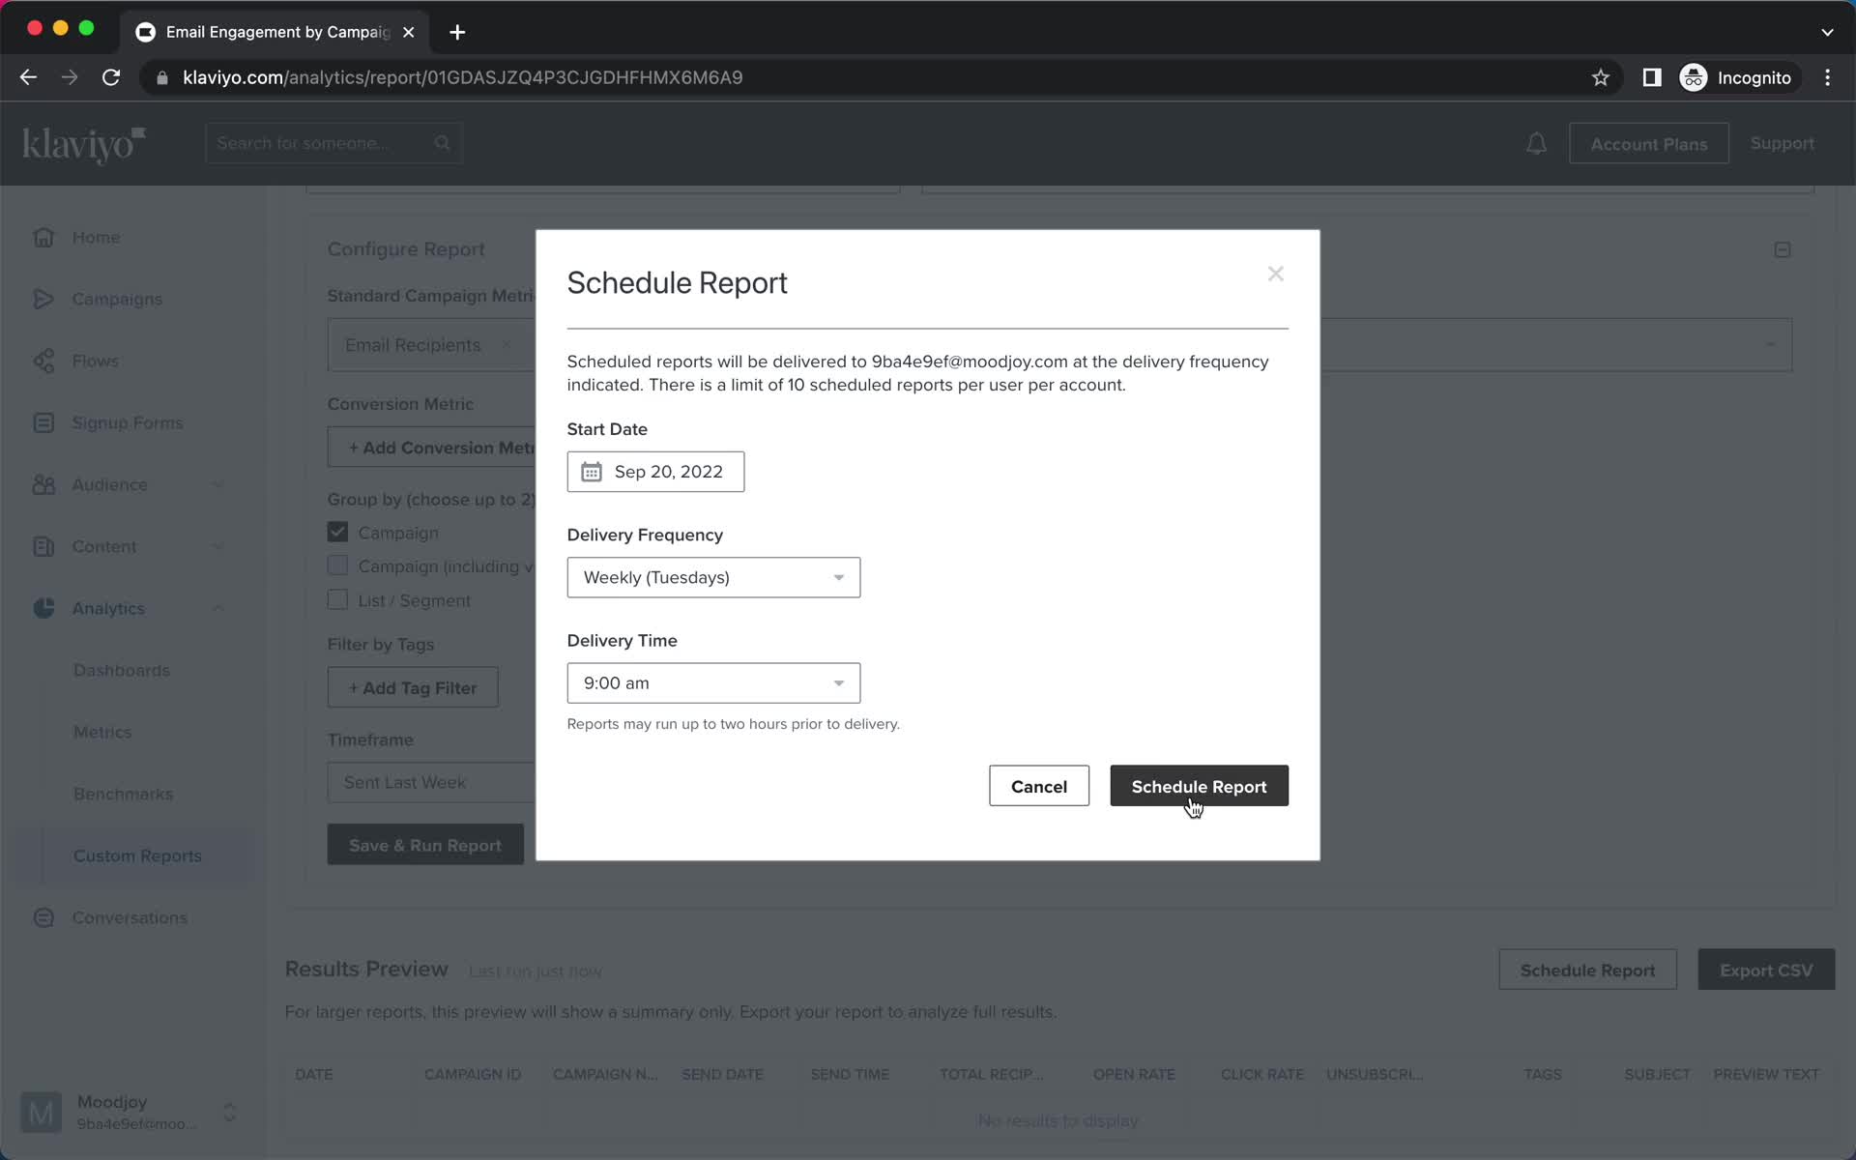Click the Audience people icon
Image resolution: width=1856 pixels, height=1160 pixels.
click(43, 484)
